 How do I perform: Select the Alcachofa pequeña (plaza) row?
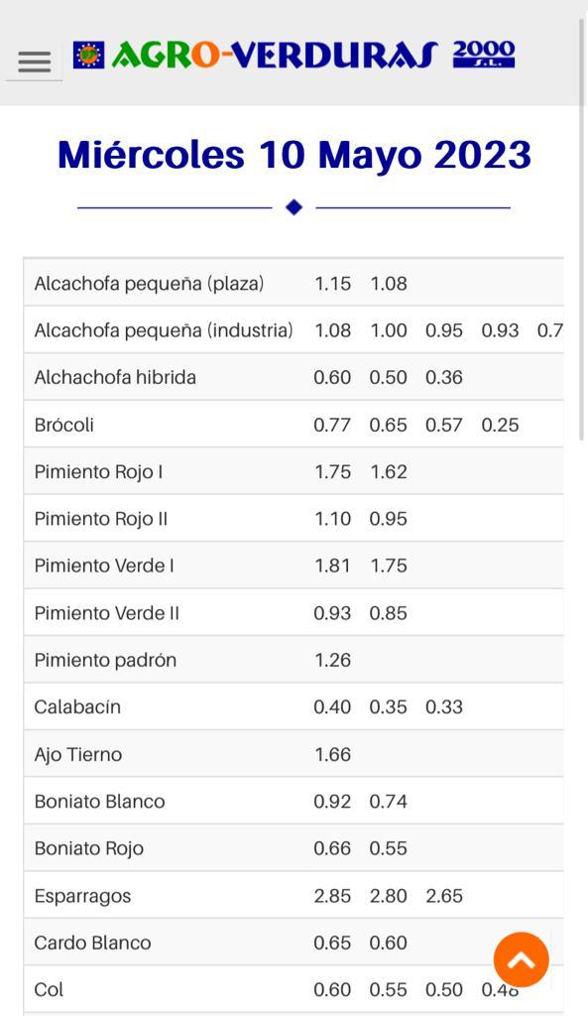click(x=294, y=283)
